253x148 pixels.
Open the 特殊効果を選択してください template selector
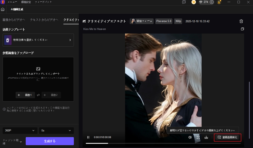click(x=38, y=40)
